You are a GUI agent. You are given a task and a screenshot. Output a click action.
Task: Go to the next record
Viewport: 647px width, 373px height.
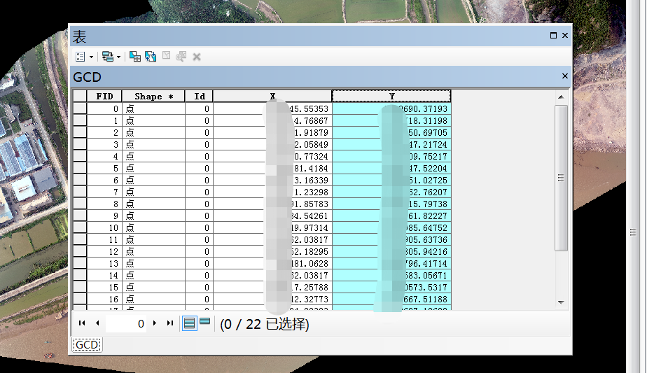click(x=155, y=323)
